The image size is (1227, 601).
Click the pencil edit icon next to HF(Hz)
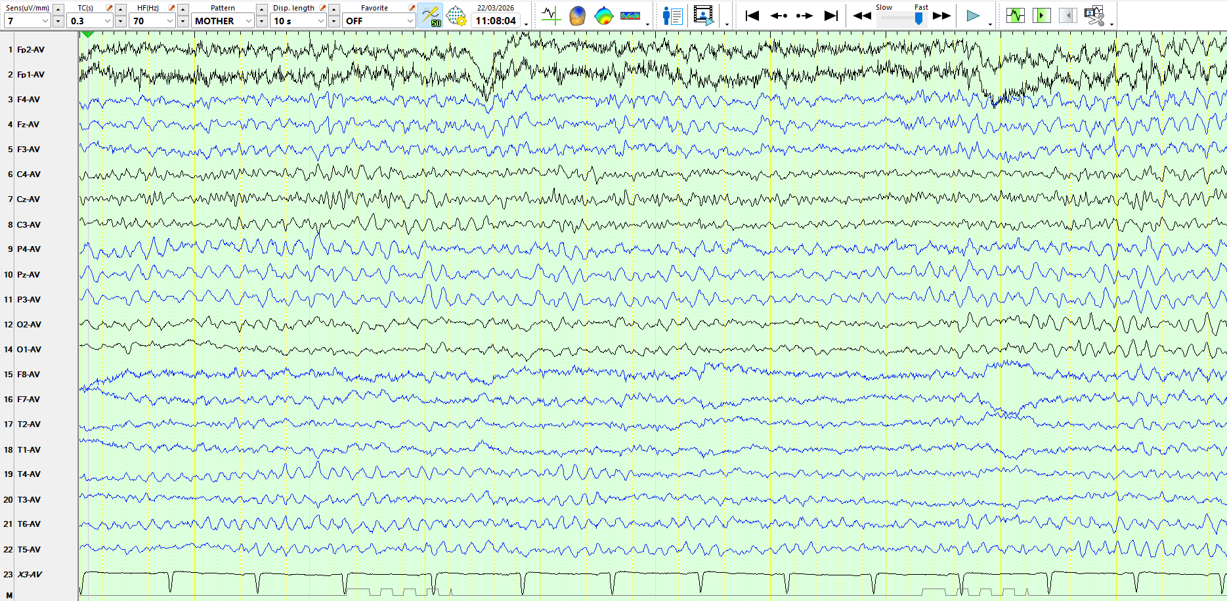[x=172, y=8]
